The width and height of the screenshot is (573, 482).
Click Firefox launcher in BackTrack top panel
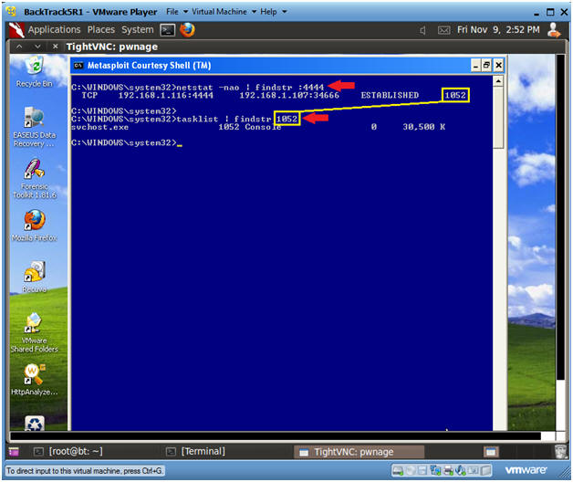click(187, 30)
